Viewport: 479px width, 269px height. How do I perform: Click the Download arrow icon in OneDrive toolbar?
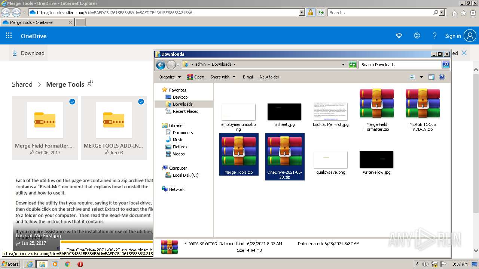tap(15, 53)
